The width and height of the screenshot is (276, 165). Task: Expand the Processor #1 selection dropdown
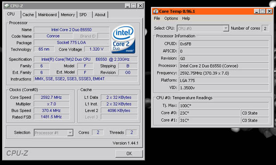(70, 133)
